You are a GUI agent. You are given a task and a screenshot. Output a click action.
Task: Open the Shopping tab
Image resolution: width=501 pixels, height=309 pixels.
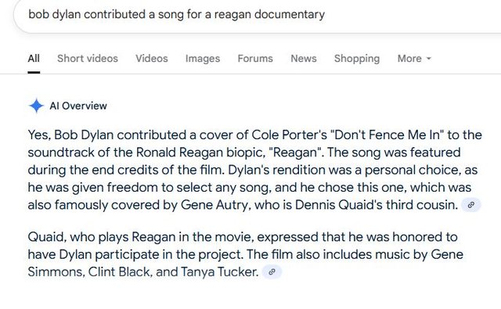(357, 59)
